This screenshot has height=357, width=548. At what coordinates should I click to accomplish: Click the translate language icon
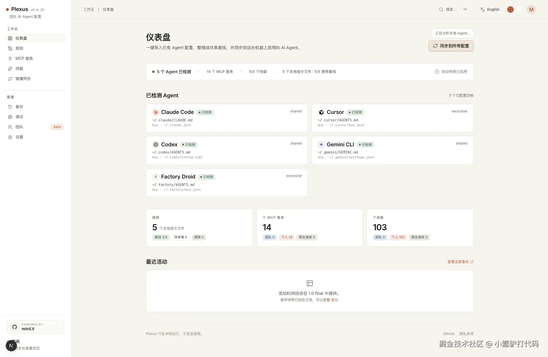tap(482, 10)
